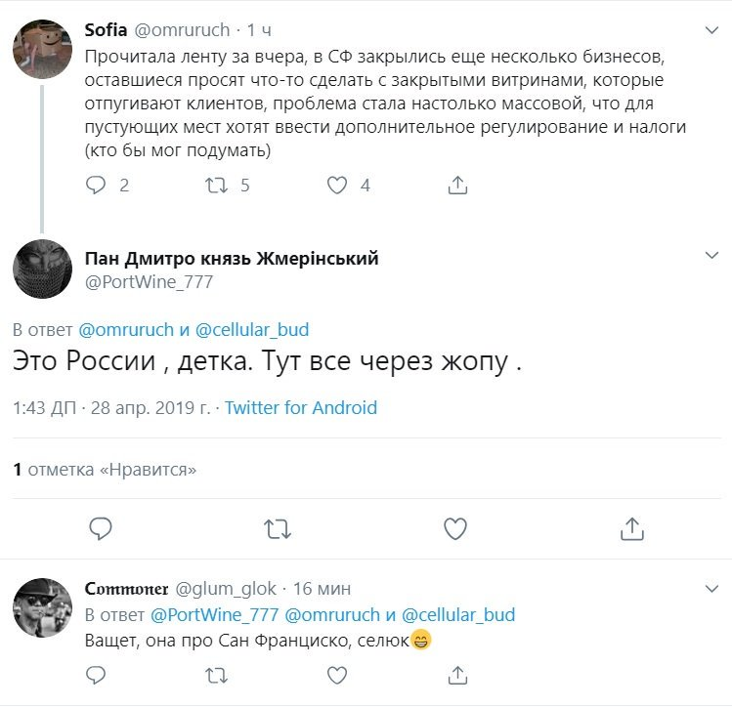The width and height of the screenshot is (732, 707).
Task: Reply to Sofia's tweet
Action: coord(97,185)
